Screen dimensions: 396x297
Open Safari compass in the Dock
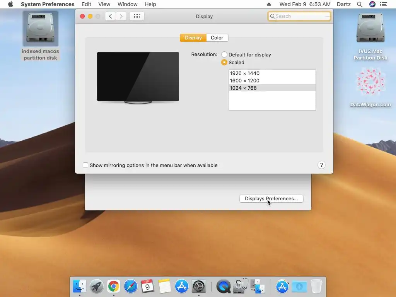[x=131, y=286]
